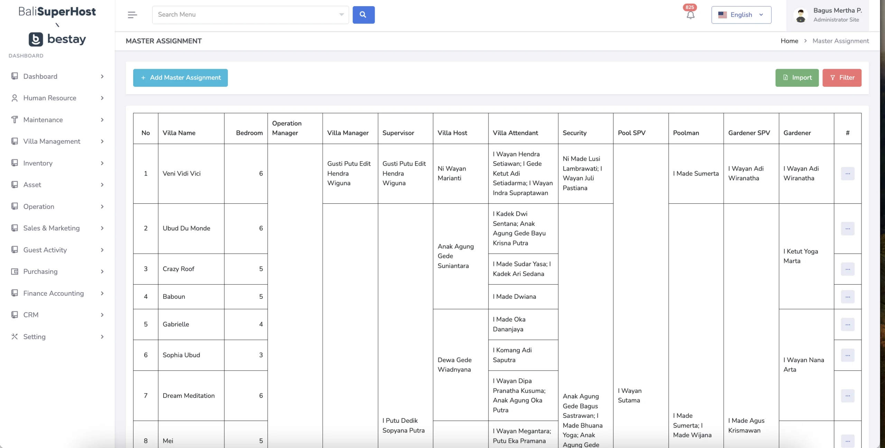Click the Operation sidebar icon
The image size is (885, 448).
click(15, 206)
